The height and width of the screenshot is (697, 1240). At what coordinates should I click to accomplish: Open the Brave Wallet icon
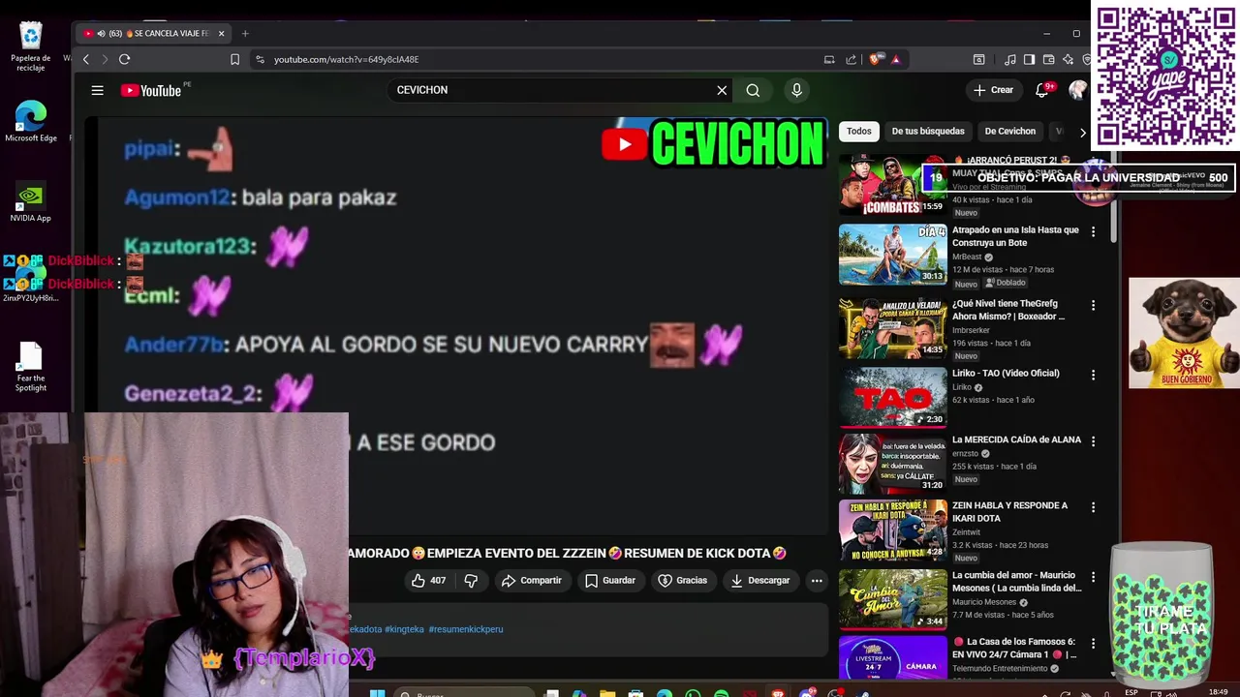tap(1048, 59)
